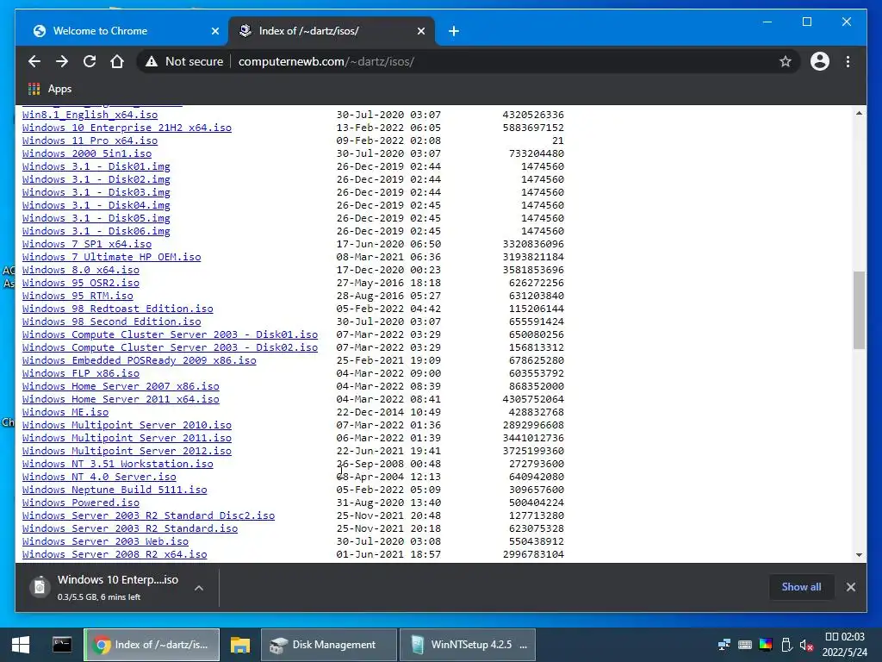Image resolution: width=882 pixels, height=662 pixels.
Task: Open the taskbar clock and date
Action: point(844,645)
